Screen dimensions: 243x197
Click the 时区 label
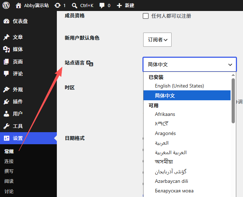[70, 88]
